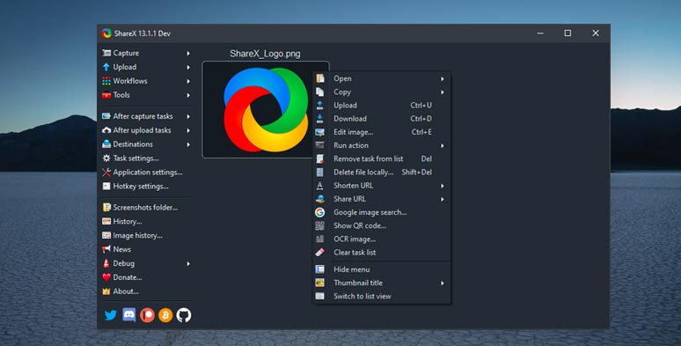Maximize the ShareX window

click(x=567, y=33)
